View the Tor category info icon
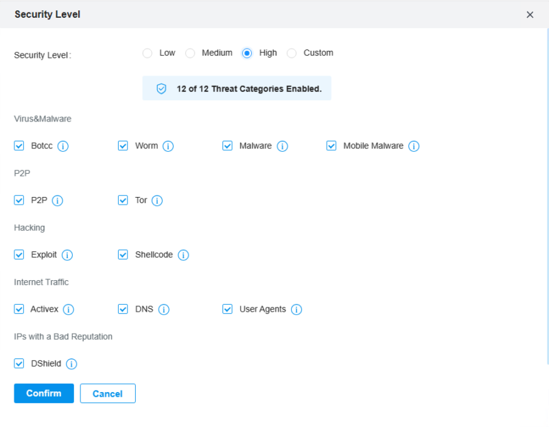The image size is (549, 427). [157, 200]
